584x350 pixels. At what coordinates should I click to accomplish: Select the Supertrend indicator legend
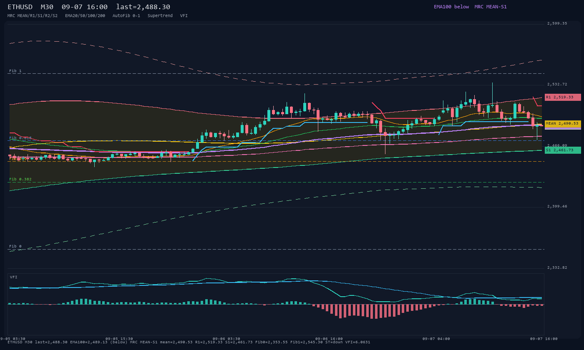click(160, 16)
